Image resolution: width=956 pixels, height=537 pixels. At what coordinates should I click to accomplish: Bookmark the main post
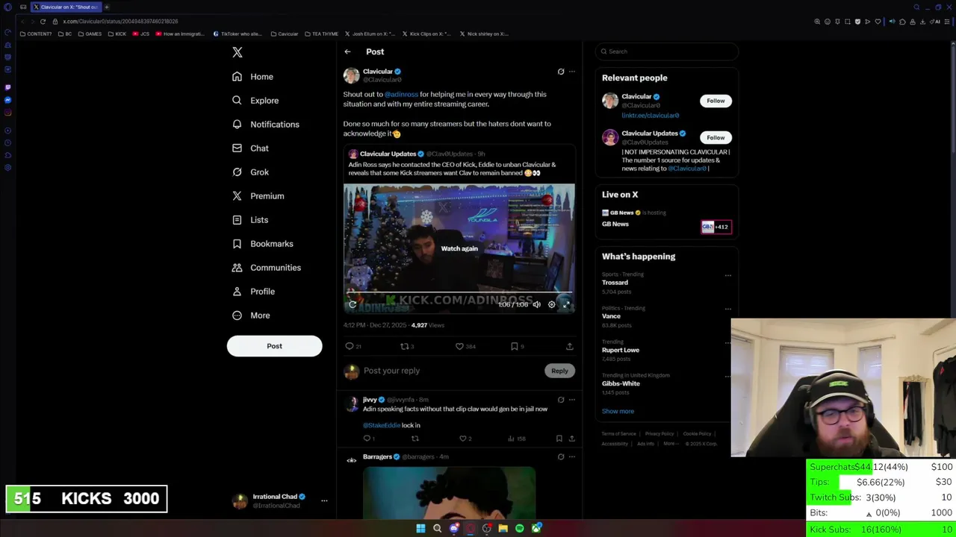(514, 346)
